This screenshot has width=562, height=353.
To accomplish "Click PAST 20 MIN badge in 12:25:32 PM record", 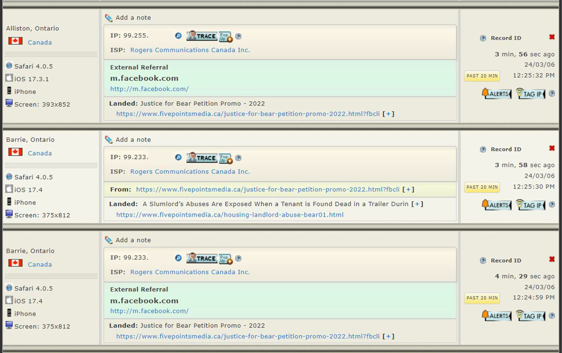I will pyautogui.click(x=482, y=76).
